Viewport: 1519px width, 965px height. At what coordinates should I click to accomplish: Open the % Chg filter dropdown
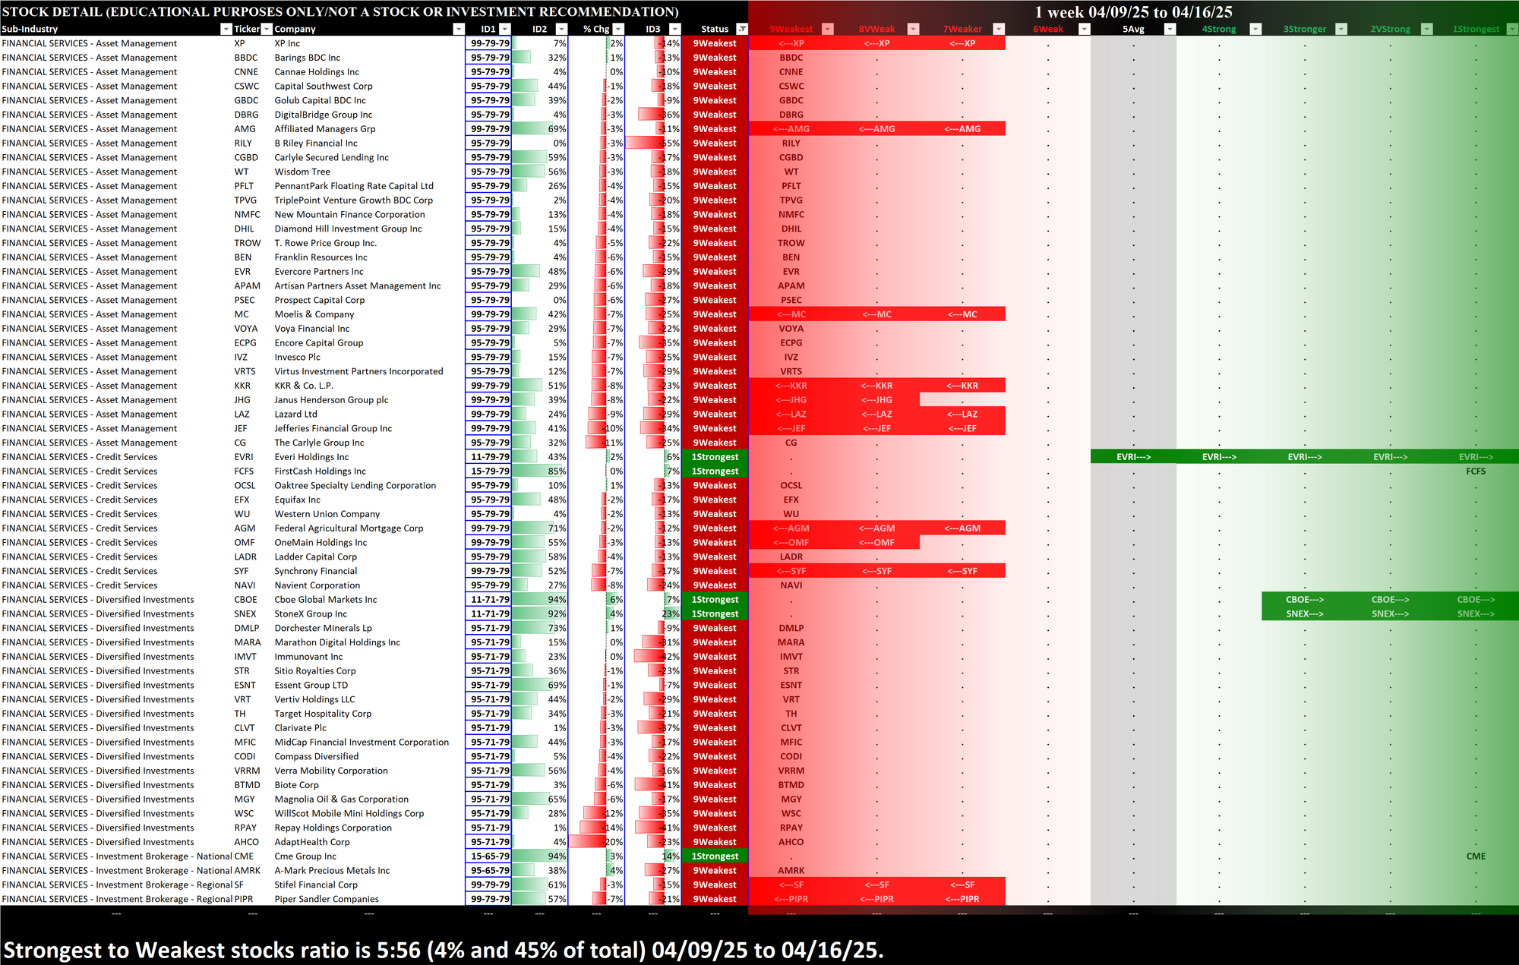tap(618, 29)
